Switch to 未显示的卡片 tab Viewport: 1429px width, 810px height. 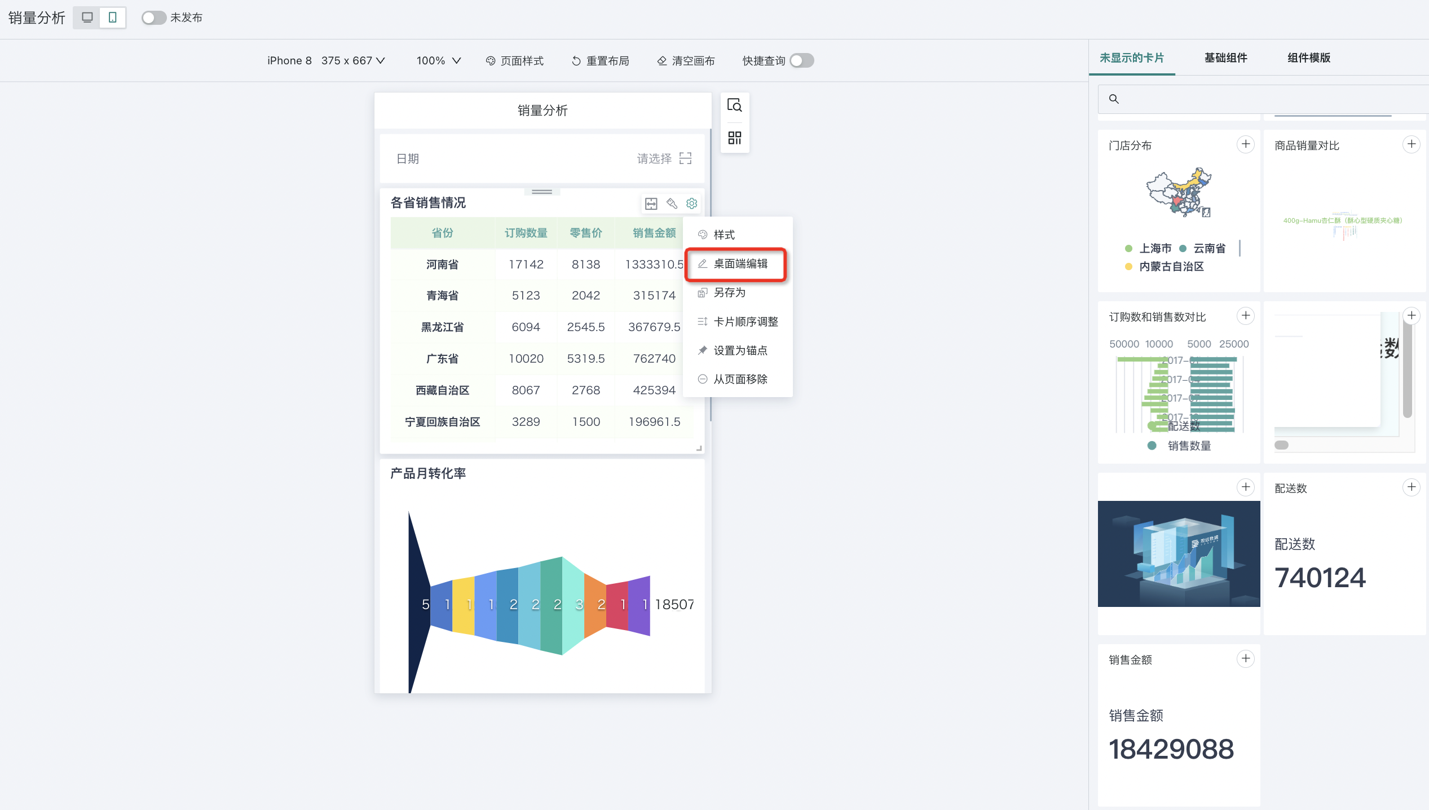(1132, 58)
